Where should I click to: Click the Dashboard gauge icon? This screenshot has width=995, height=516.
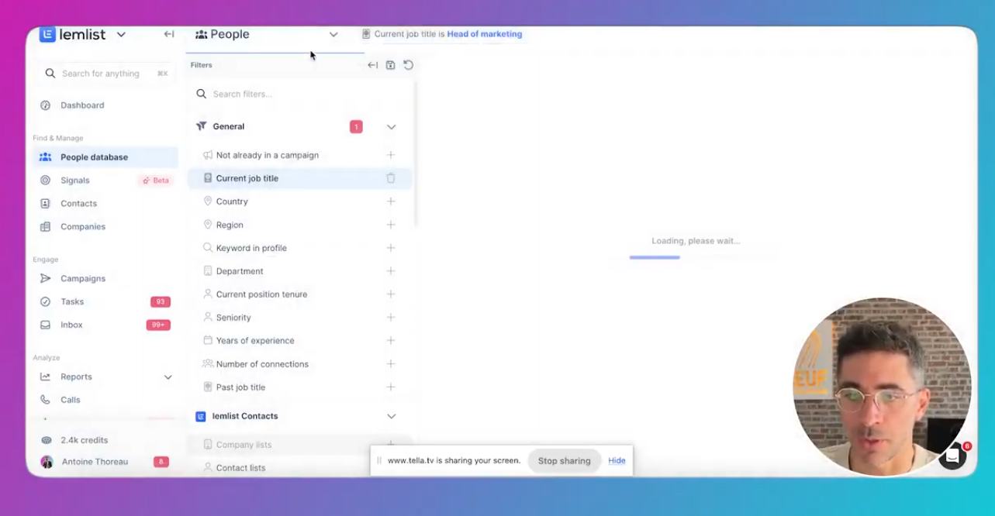[46, 105]
